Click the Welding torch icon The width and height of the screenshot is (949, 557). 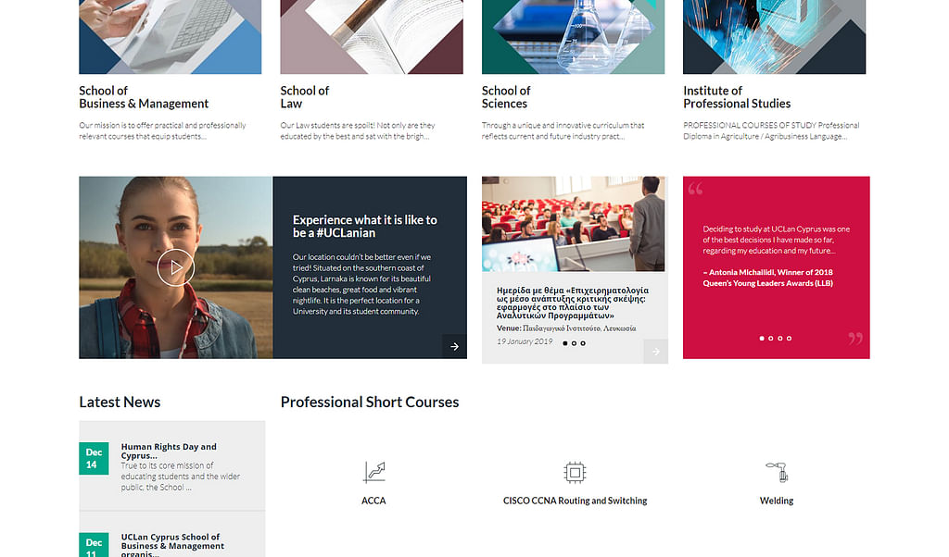click(x=777, y=472)
